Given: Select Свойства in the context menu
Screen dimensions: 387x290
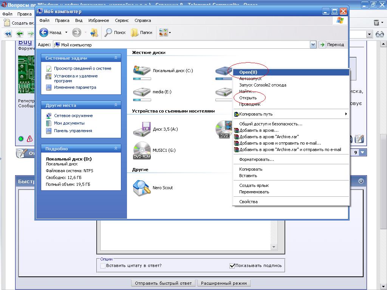Looking at the screenshot, I should click(x=248, y=202).
